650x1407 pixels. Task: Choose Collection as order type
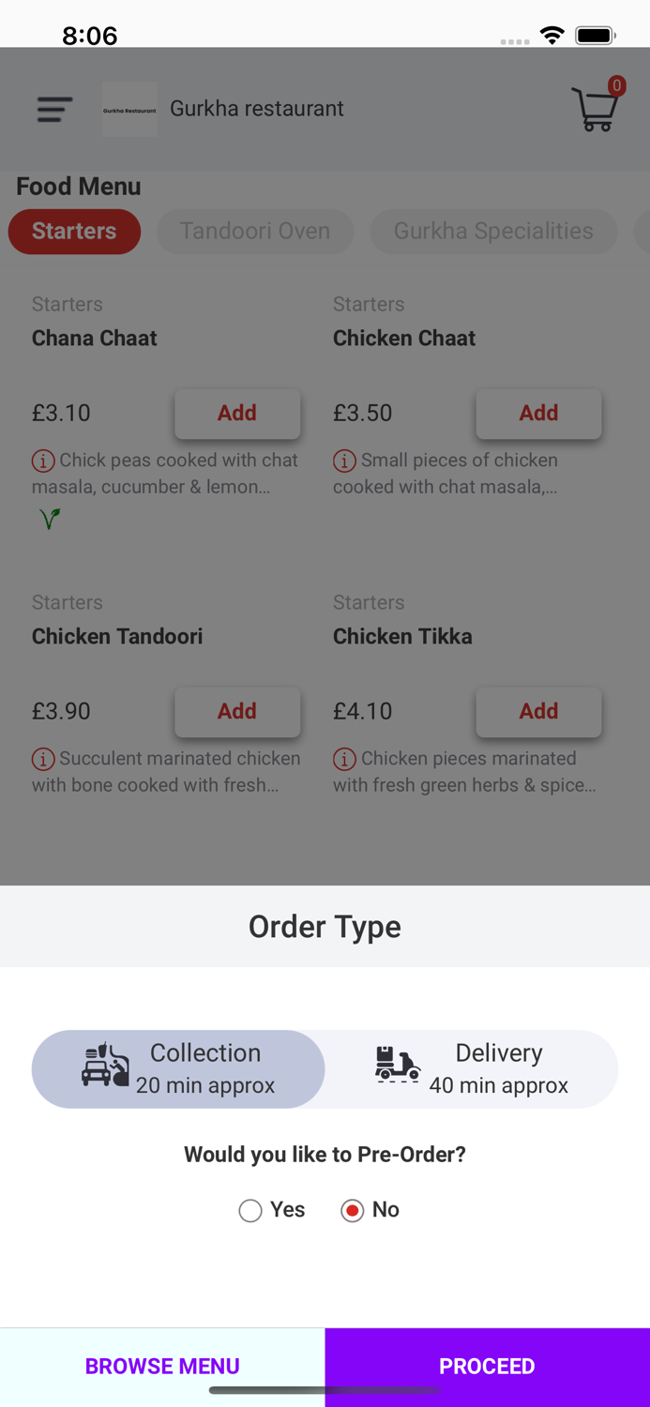[178, 1068]
